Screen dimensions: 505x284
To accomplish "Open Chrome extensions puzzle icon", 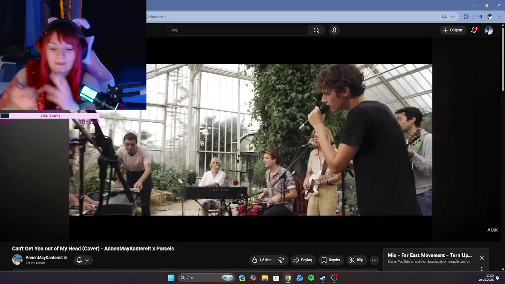I will tap(466, 17).
